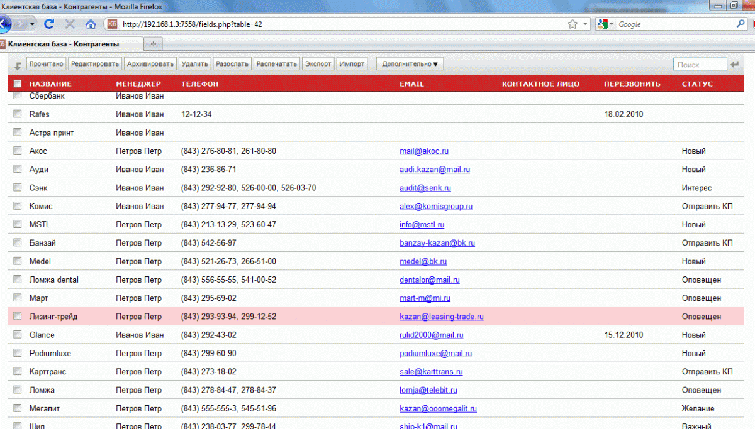Bookmark this page with the star icon
755x429 pixels.
click(x=572, y=24)
